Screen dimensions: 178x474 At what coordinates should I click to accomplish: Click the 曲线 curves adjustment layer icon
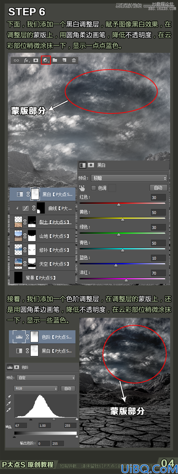26,208
